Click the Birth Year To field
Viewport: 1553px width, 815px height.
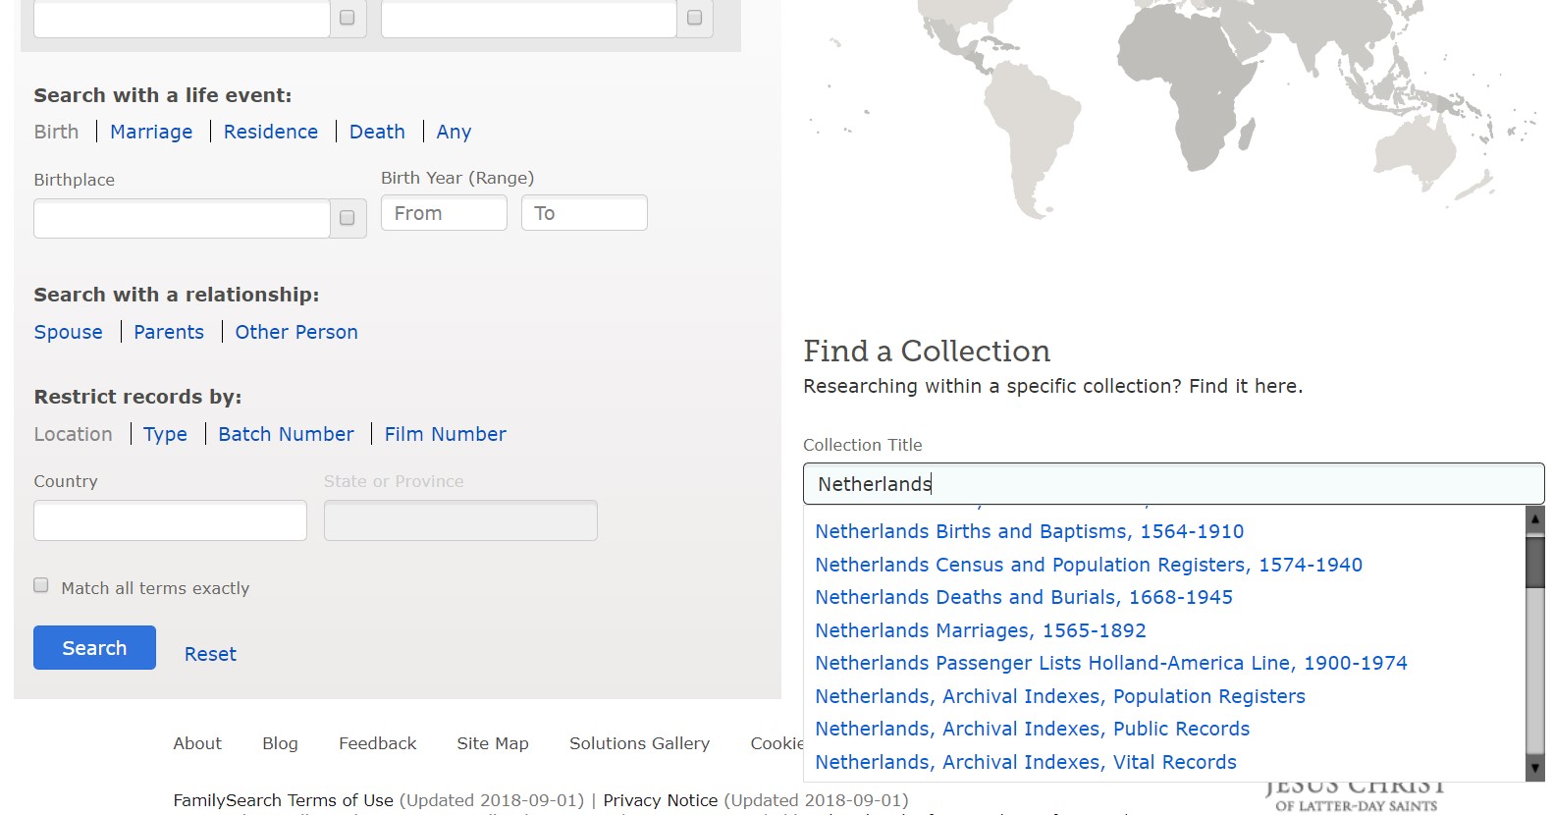point(584,213)
